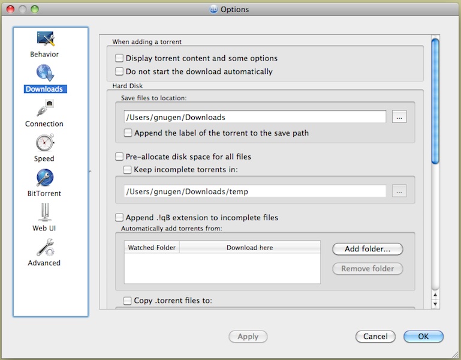Viewport: 461px width, 360px height.
Task: Click Cancel to discard changes
Action: 375,337
